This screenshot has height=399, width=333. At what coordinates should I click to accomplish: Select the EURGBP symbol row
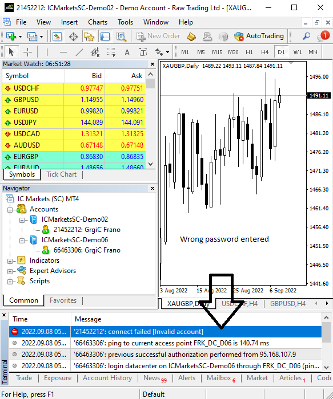pos(74,157)
